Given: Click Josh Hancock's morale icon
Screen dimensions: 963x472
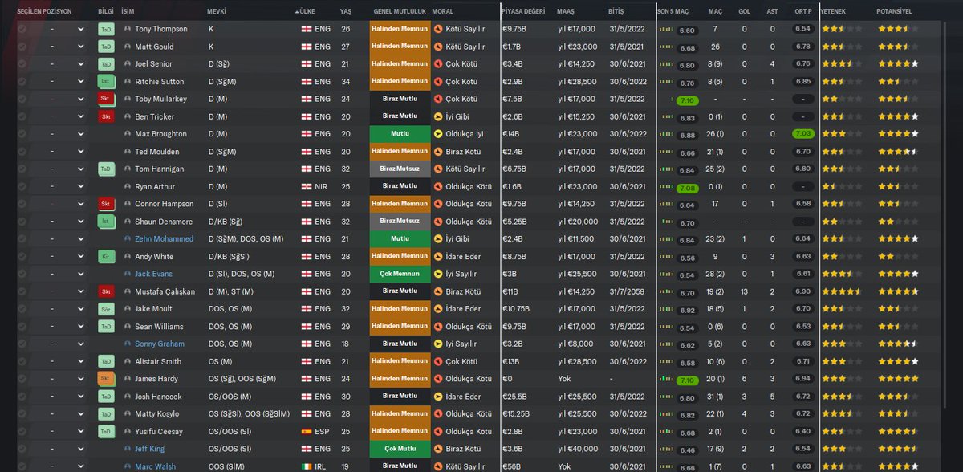Looking at the screenshot, I should (438, 397).
